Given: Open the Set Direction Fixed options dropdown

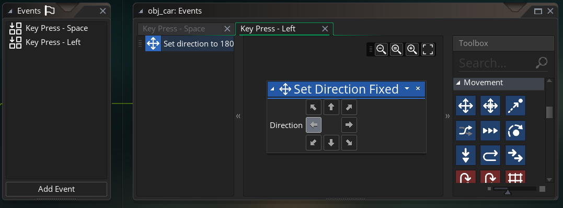Looking at the screenshot, I should coord(407,88).
